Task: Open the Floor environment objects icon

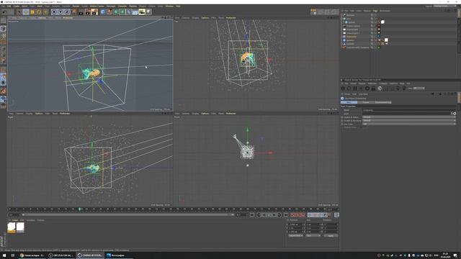Action: coord(135,12)
